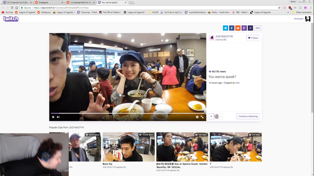The image size is (314, 176).
Task: Click the plus reaction button under the clip info
Action: [x=211, y=116]
